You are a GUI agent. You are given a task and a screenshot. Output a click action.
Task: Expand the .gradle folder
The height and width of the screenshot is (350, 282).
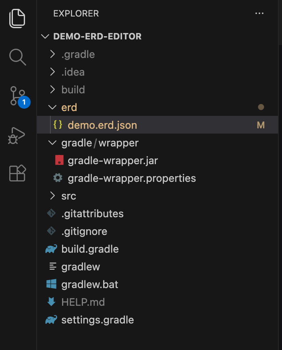point(52,54)
